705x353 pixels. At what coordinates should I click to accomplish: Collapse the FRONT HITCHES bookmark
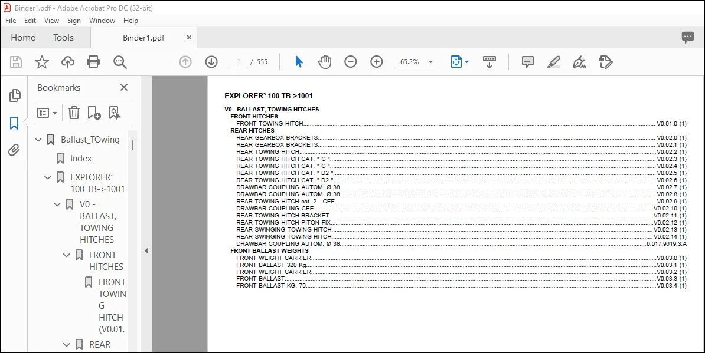(x=67, y=255)
